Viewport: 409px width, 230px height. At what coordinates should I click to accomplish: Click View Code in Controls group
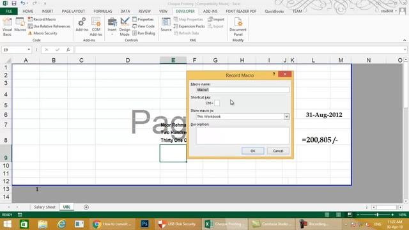(x=143, y=26)
